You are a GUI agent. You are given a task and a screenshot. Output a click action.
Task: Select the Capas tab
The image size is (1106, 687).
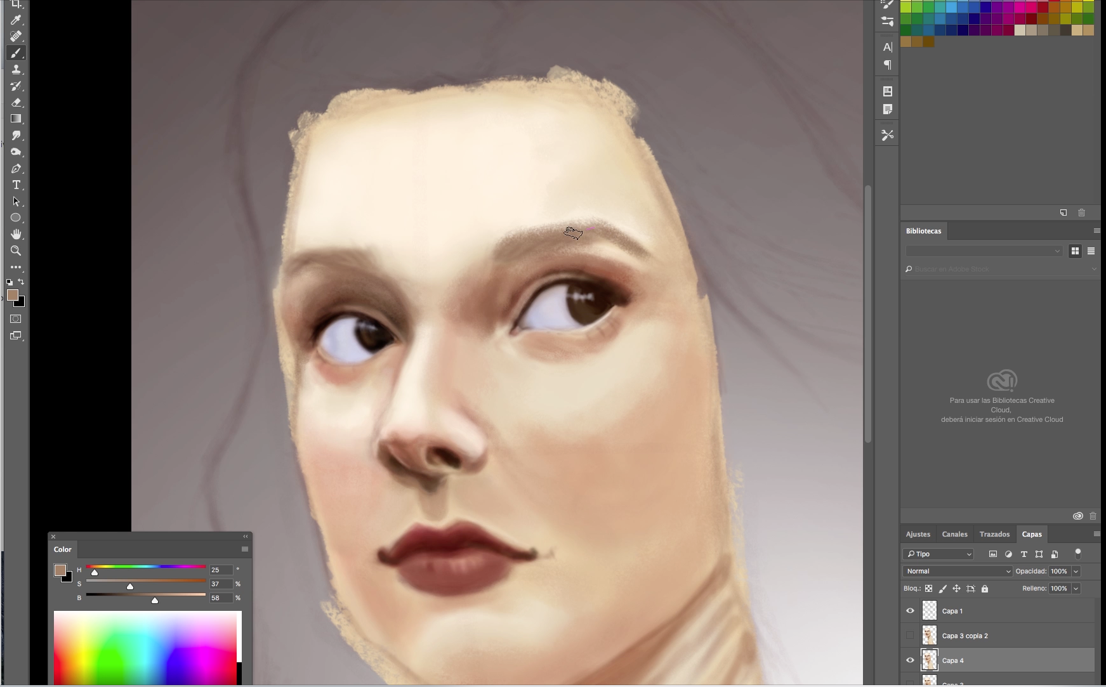pyautogui.click(x=1032, y=534)
